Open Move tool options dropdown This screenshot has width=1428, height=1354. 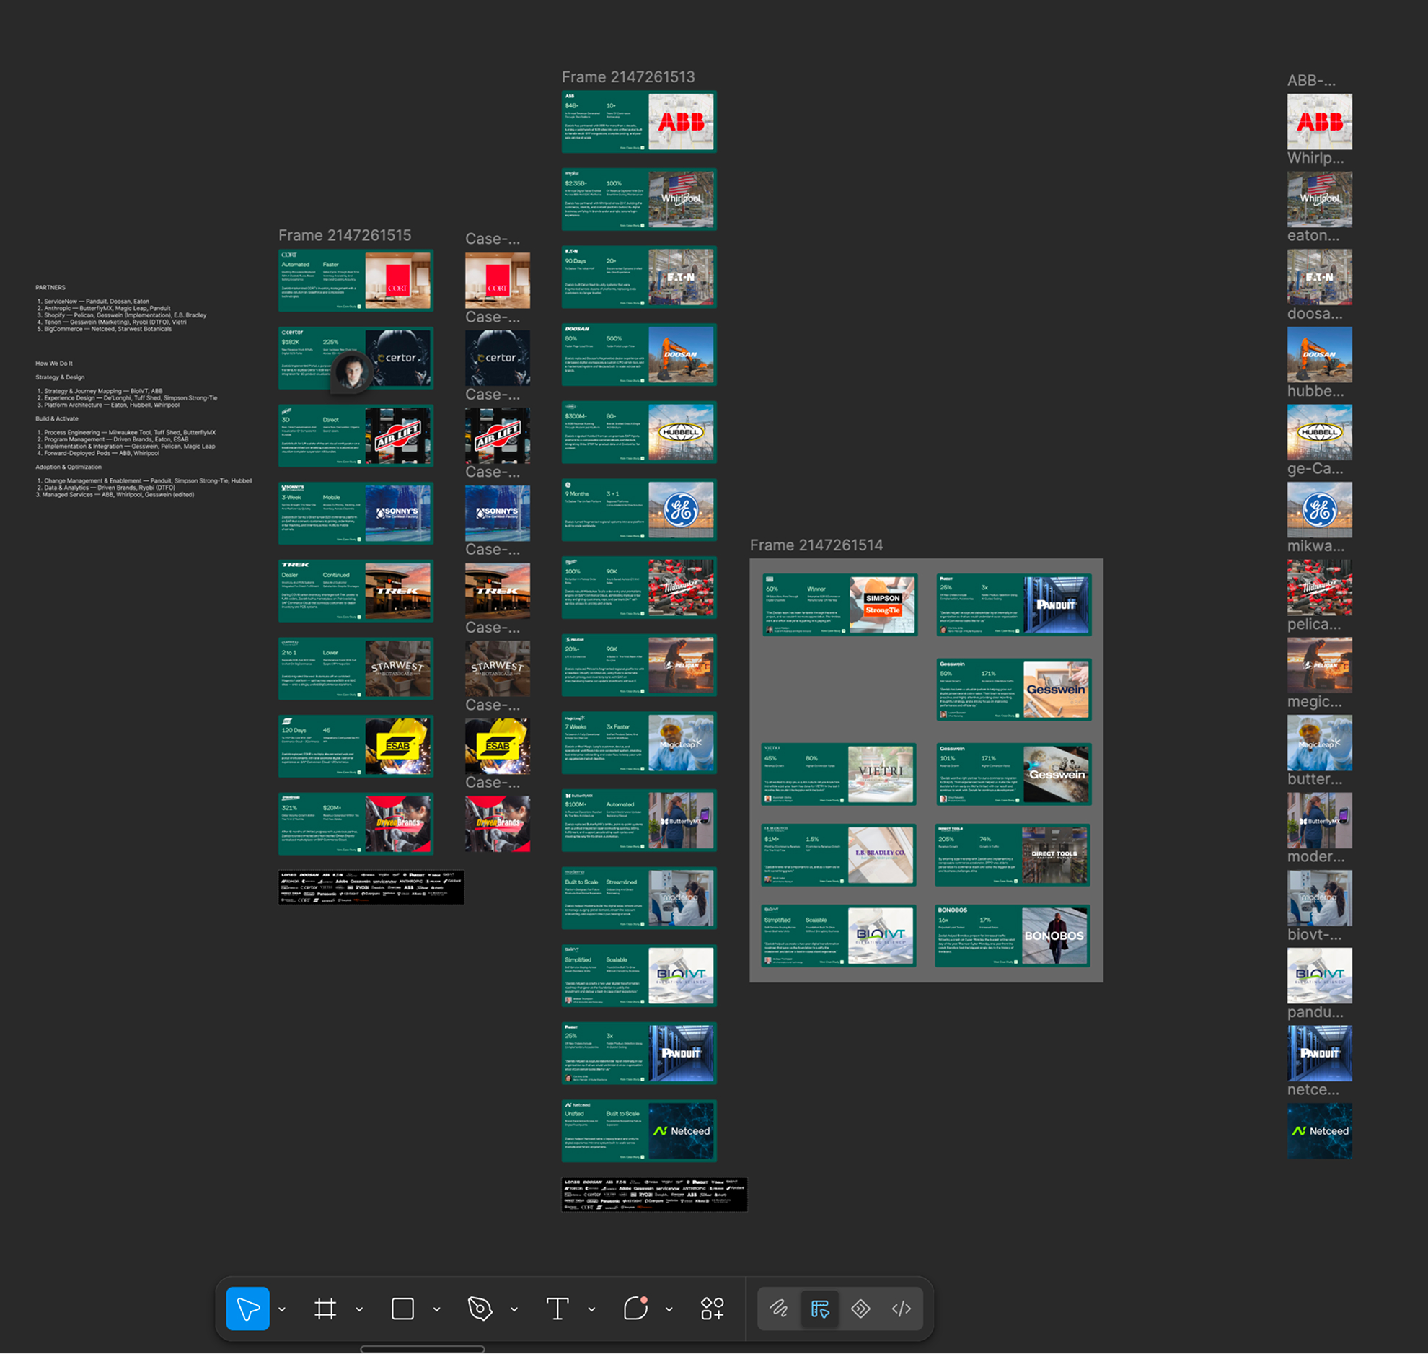pyautogui.click(x=282, y=1309)
